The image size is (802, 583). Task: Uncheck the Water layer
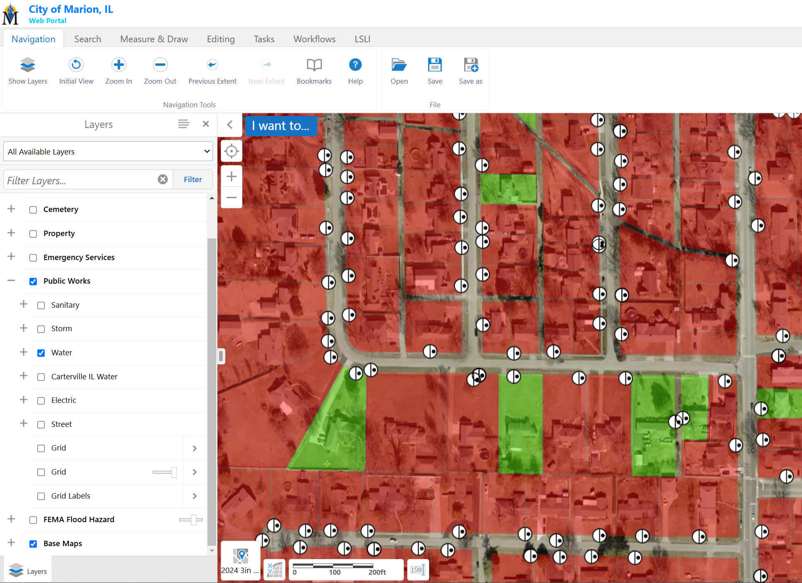41,353
